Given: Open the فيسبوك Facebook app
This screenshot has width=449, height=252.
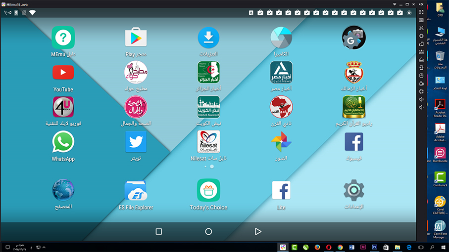Looking at the screenshot, I should point(354,142).
